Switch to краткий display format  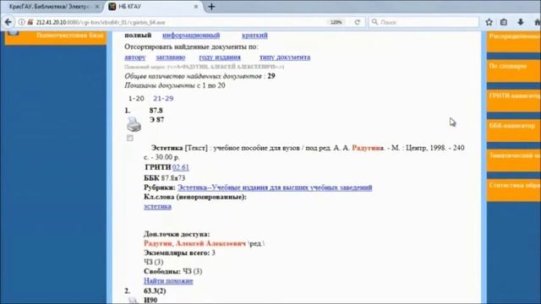(254, 35)
